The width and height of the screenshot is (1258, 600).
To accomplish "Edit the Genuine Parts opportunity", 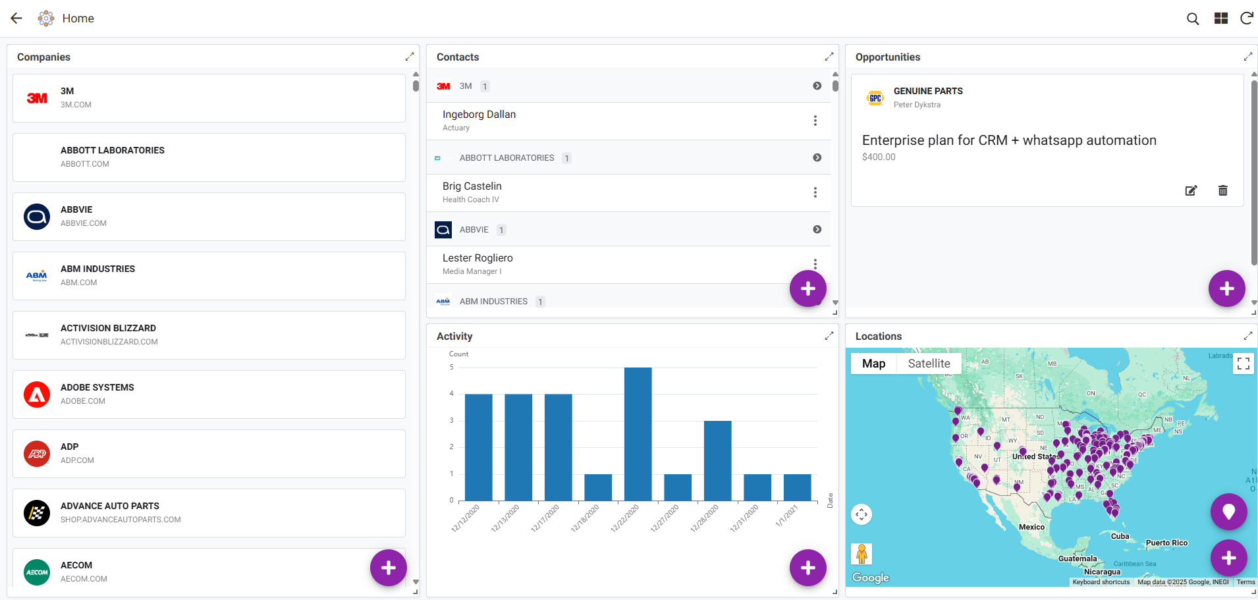I will click(1191, 190).
